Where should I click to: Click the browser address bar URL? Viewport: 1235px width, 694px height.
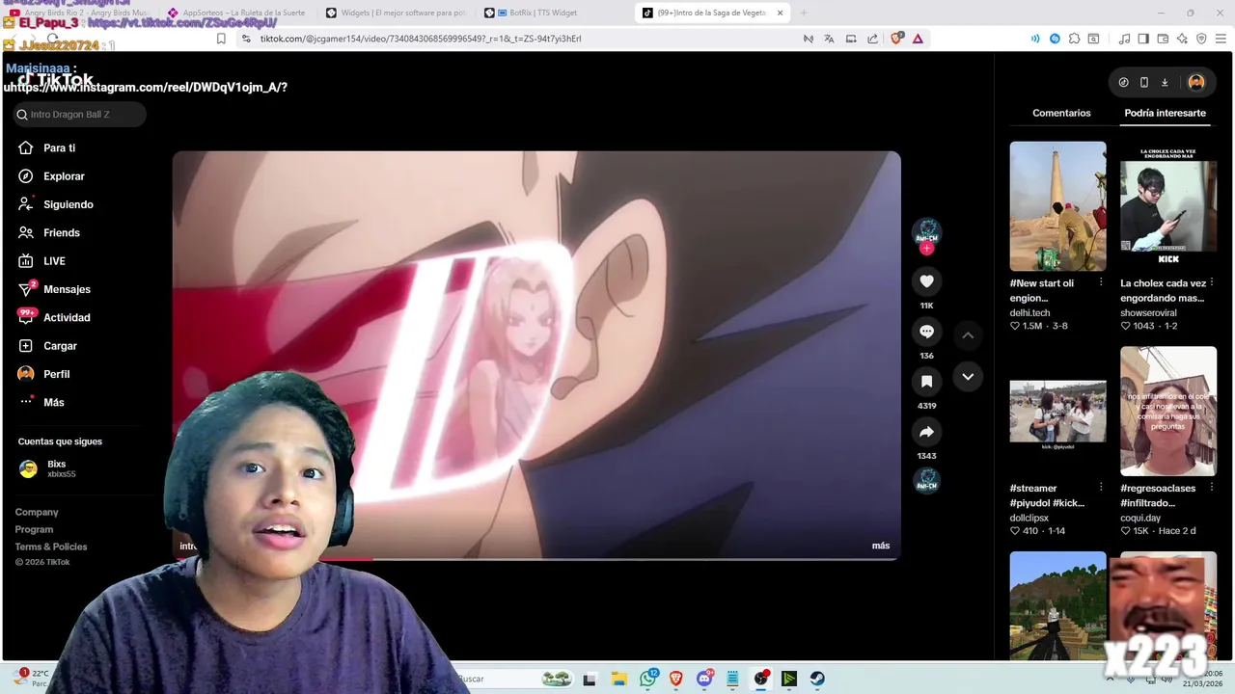tap(421, 39)
